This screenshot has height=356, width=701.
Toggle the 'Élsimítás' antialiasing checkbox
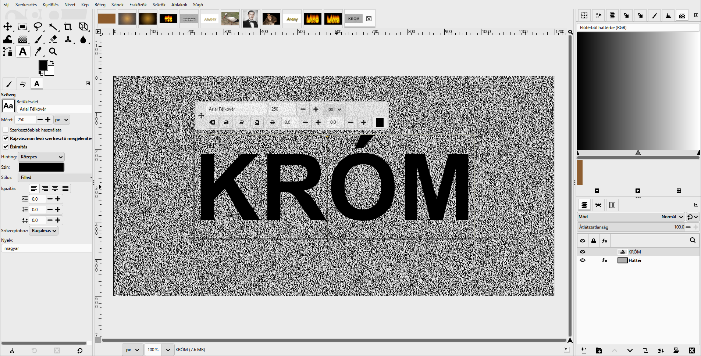click(x=6, y=147)
